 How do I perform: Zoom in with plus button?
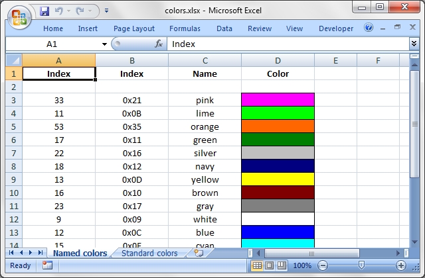[401, 265]
